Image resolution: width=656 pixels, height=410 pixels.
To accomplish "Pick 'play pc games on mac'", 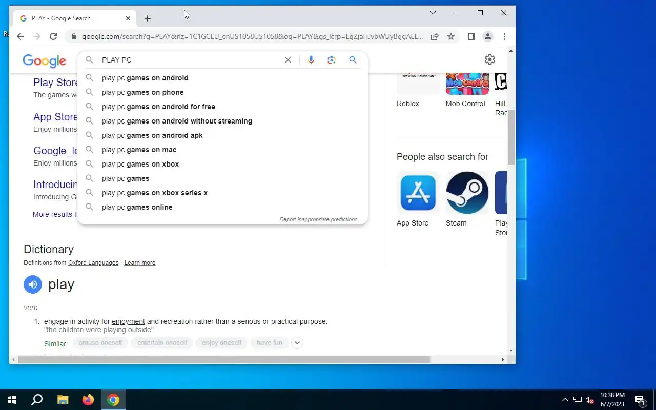I will (x=222, y=150).
